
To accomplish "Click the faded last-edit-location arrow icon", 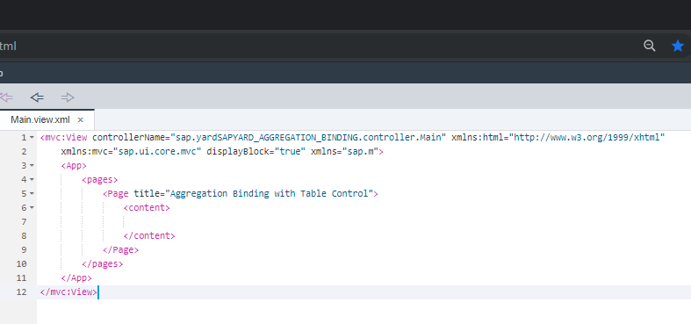I will click(x=6, y=97).
